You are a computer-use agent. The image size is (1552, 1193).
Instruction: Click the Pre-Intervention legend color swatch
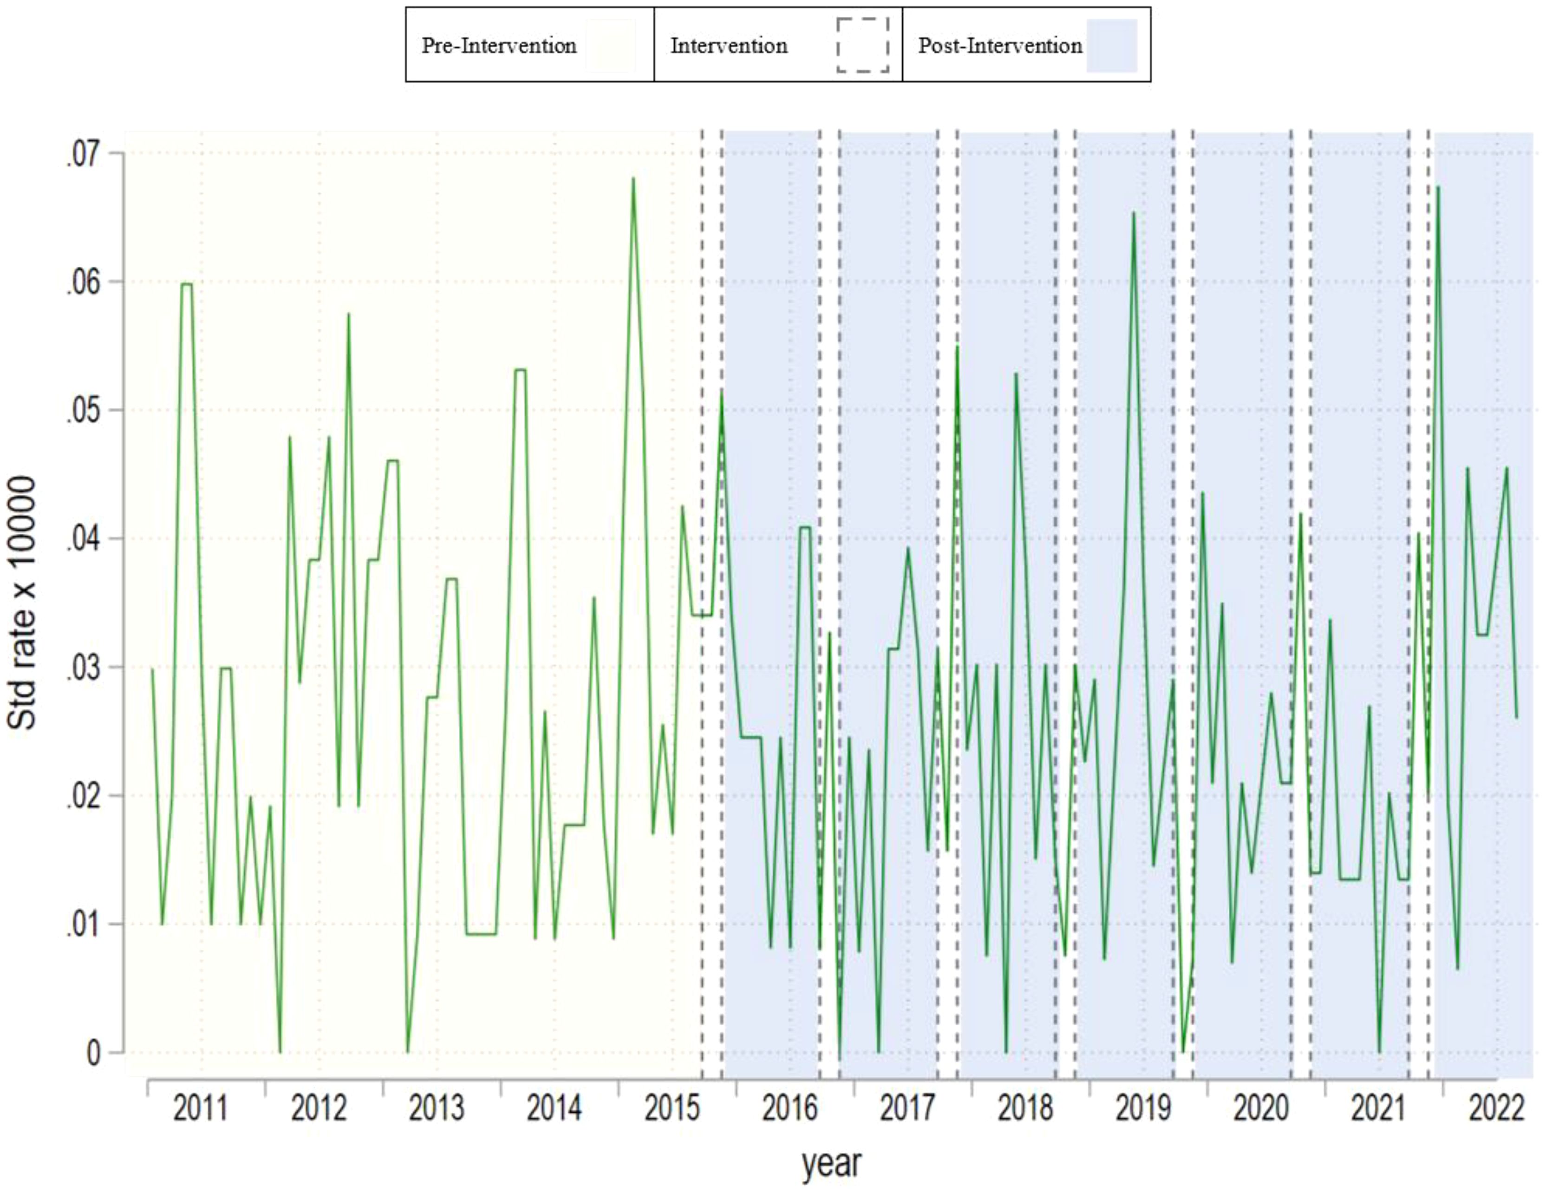[610, 46]
